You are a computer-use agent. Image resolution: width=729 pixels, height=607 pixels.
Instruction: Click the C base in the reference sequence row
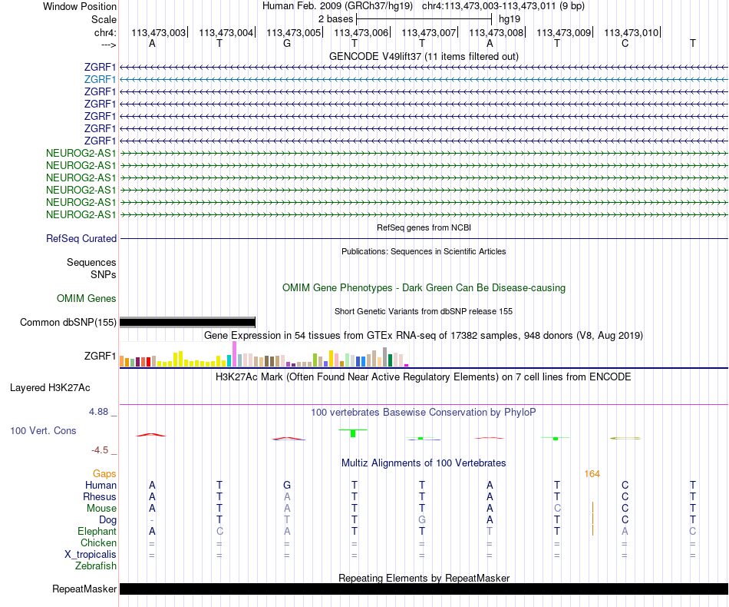625,43
